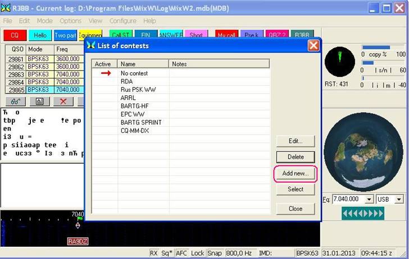Open the USB mode dropdown
This screenshot has width=409, height=259.
[398, 200]
